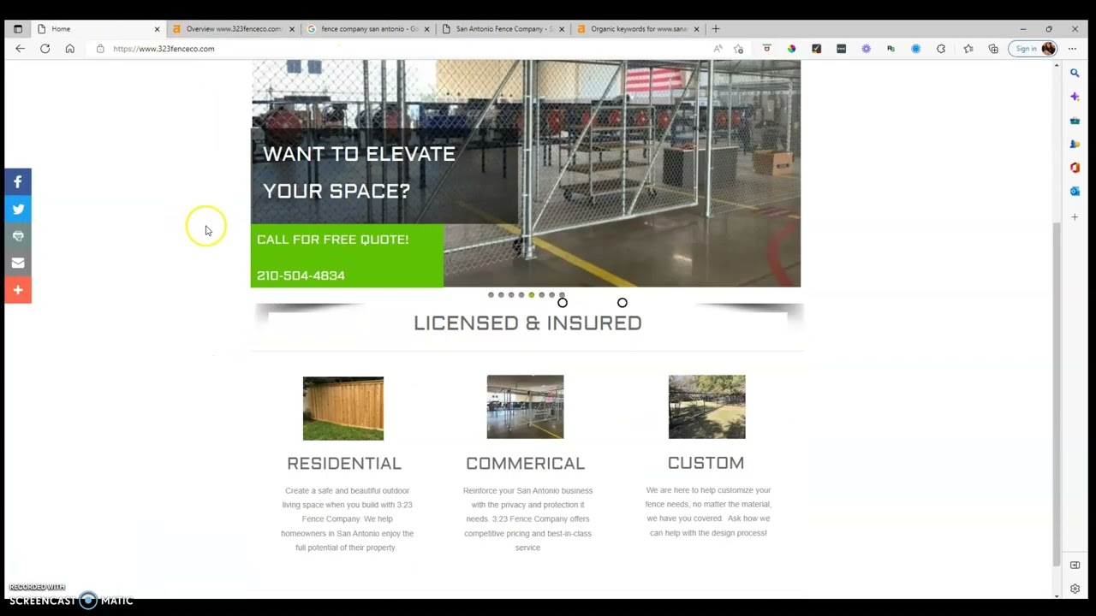The height and width of the screenshot is (616, 1096).
Task: Add page to favorites star icon
Action: (x=739, y=49)
